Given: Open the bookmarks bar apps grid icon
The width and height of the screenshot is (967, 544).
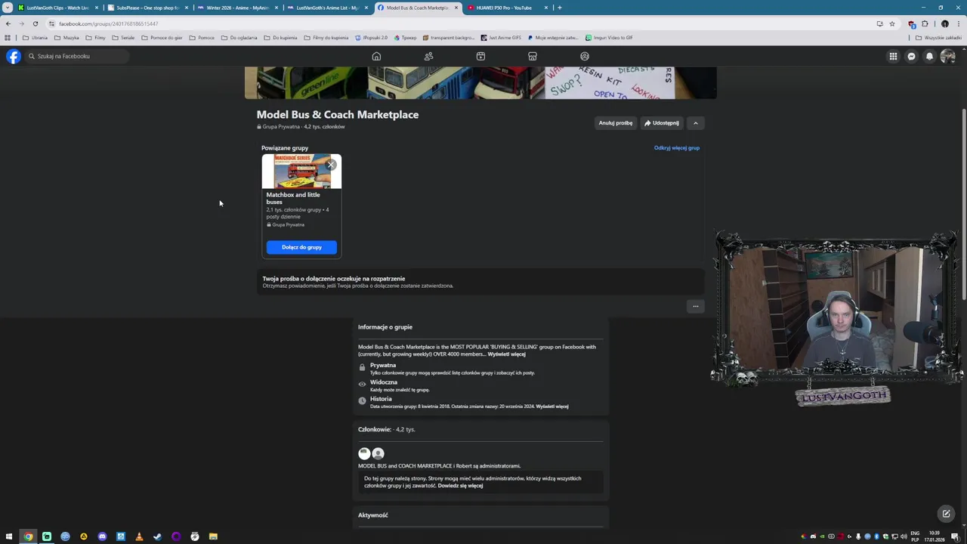Looking at the screenshot, I should (x=8, y=37).
